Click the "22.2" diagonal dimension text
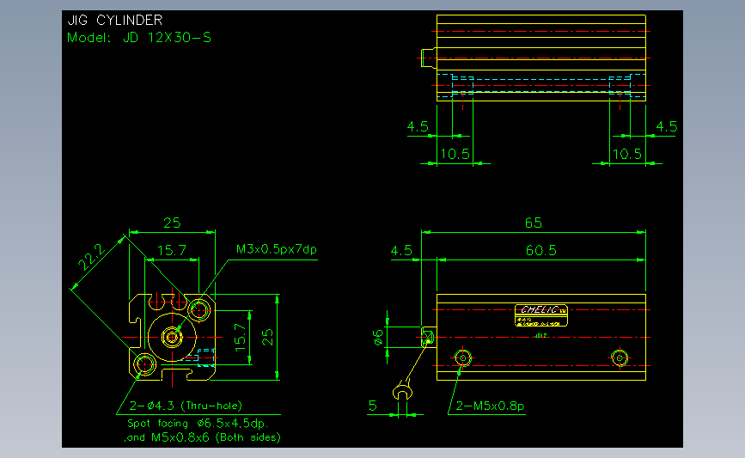Viewport: 745px width, 458px height. pos(92,257)
